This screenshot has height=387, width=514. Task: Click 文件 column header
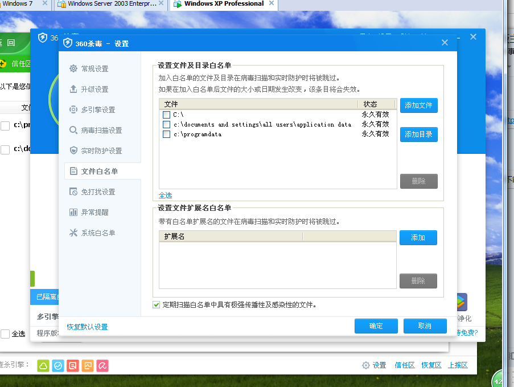258,104
